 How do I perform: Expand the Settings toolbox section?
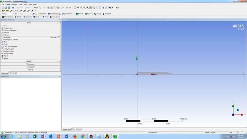tap(30, 70)
